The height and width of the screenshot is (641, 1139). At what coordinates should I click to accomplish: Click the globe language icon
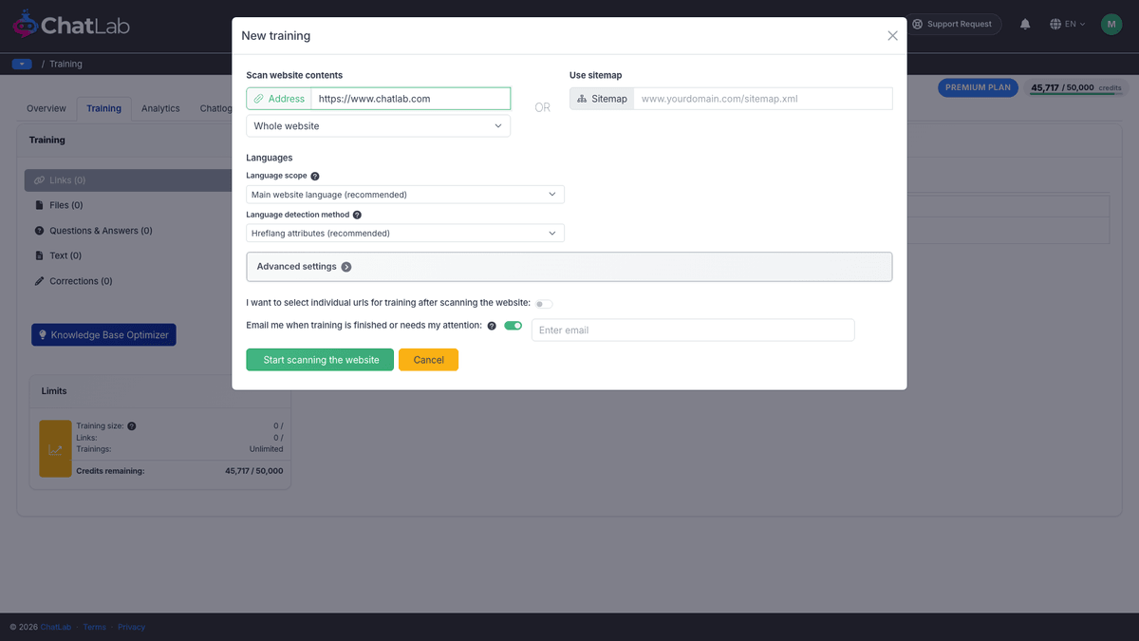[x=1055, y=24]
